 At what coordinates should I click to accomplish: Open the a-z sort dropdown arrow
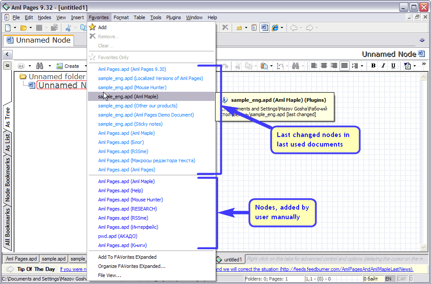click(x=30, y=66)
